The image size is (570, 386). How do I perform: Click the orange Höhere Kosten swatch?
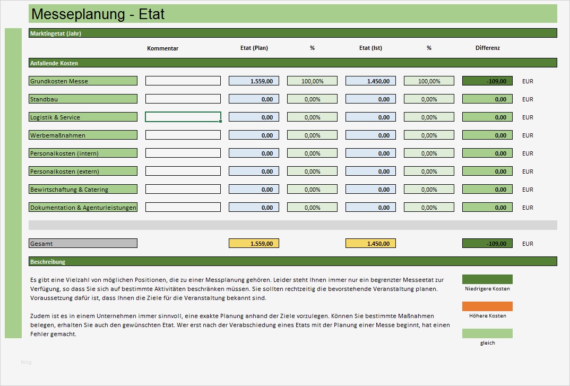pyautogui.click(x=487, y=306)
